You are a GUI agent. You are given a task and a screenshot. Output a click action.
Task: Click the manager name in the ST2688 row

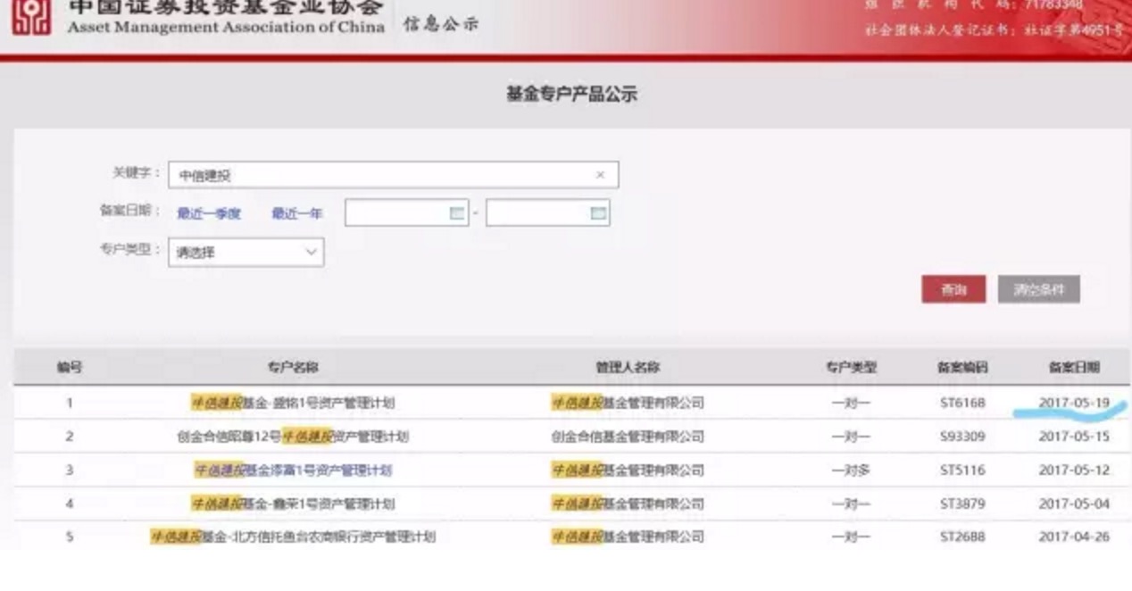point(628,537)
